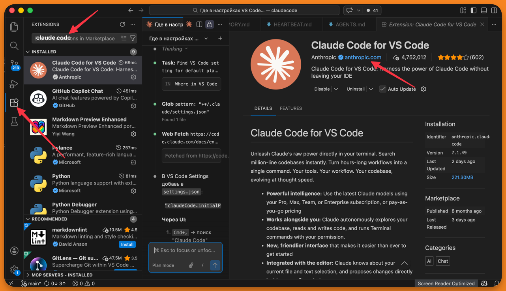The height and width of the screenshot is (291, 506).
Task: Refresh the extensions list
Action: 122,24
